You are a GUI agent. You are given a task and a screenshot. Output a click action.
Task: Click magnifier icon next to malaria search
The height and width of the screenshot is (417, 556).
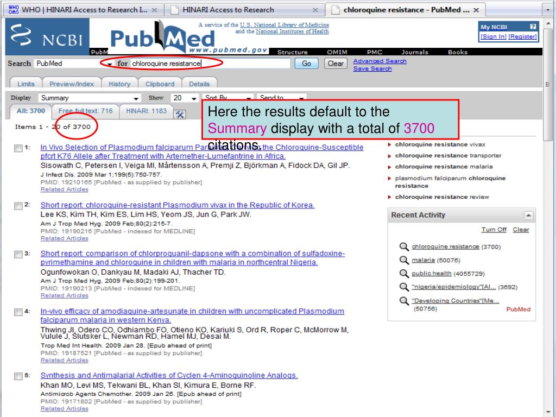[404, 260]
